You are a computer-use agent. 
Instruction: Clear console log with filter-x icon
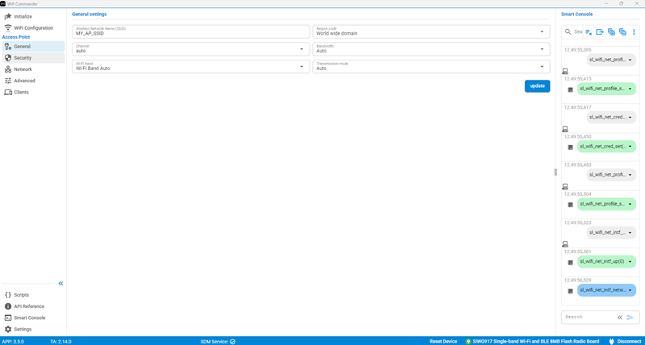coord(589,31)
